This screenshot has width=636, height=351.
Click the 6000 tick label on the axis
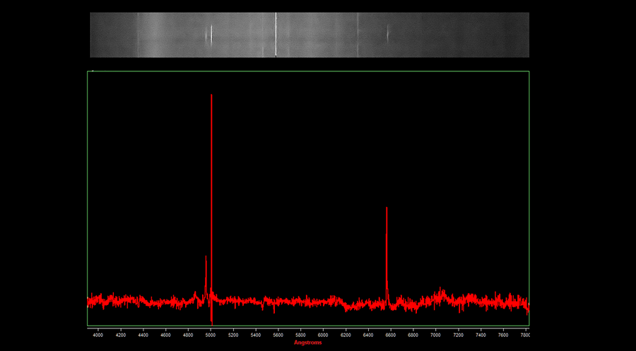[x=323, y=334]
